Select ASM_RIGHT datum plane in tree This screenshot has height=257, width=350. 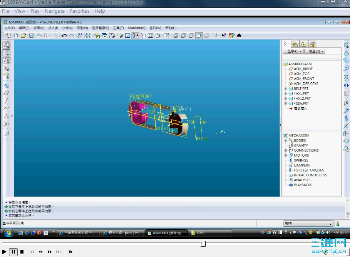point(303,69)
